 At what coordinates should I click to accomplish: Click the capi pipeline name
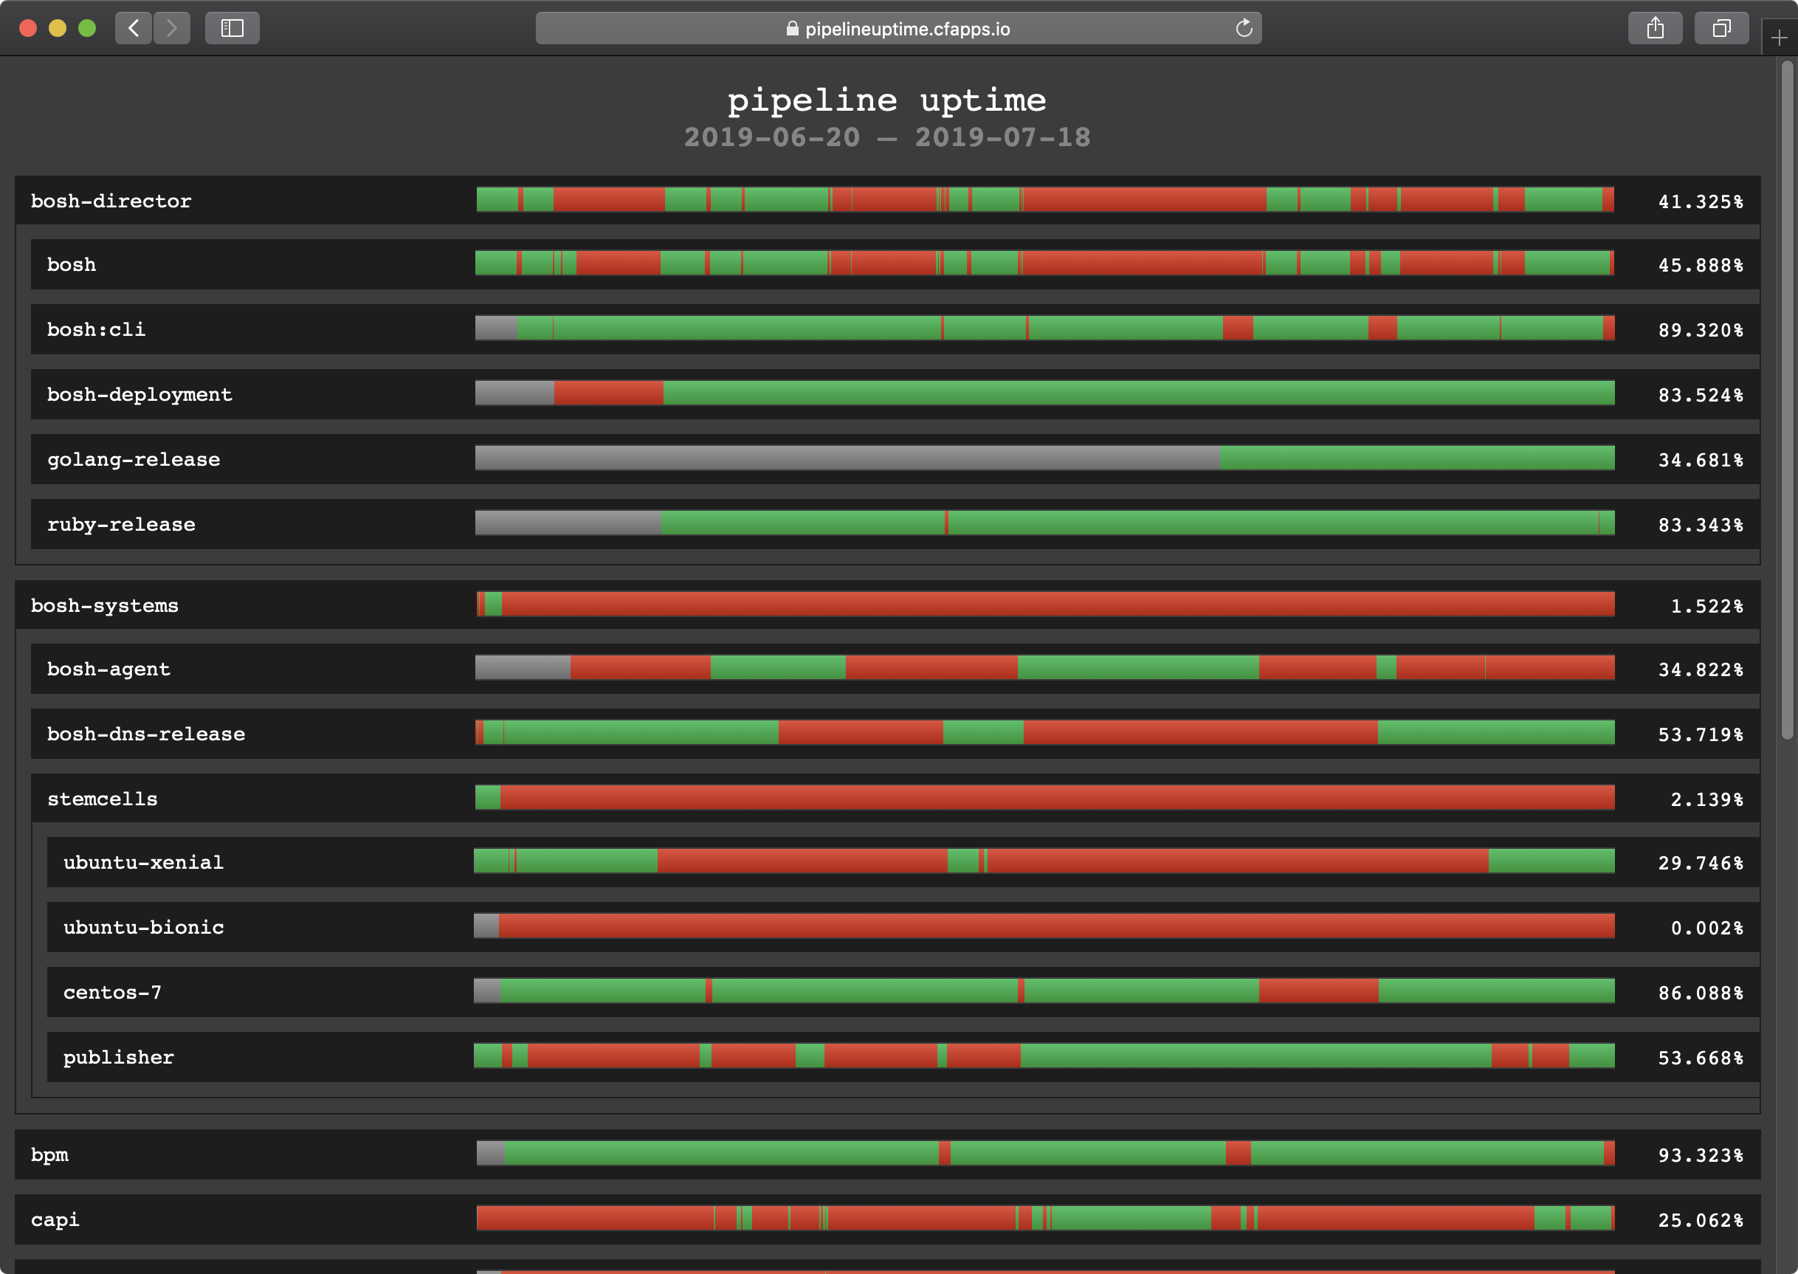click(55, 1220)
